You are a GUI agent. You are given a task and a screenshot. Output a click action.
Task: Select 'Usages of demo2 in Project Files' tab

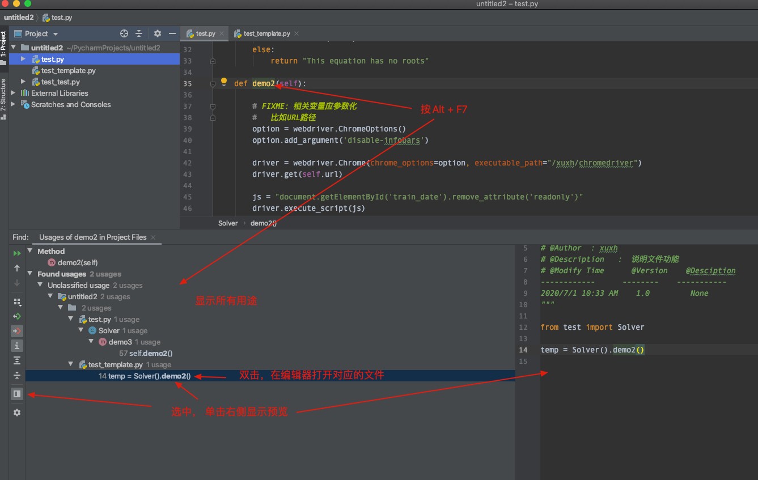click(x=92, y=237)
